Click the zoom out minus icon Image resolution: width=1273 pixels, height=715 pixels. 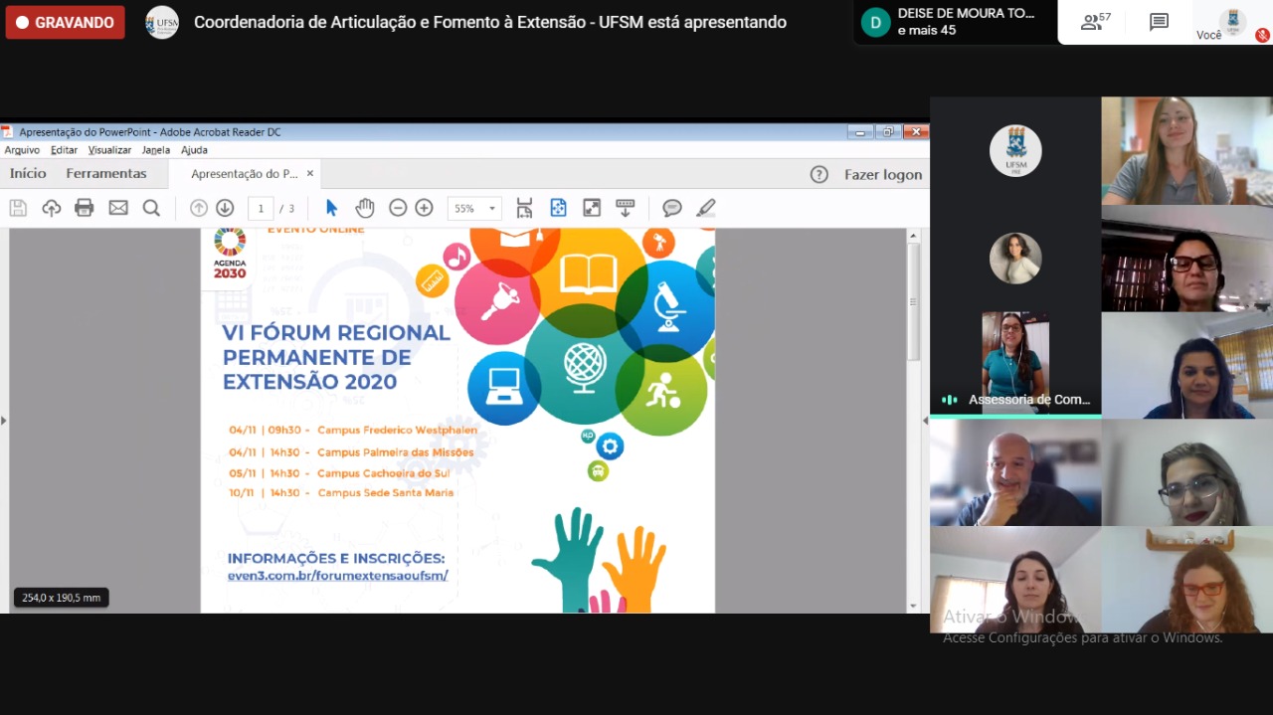click(x=398, y=208)
